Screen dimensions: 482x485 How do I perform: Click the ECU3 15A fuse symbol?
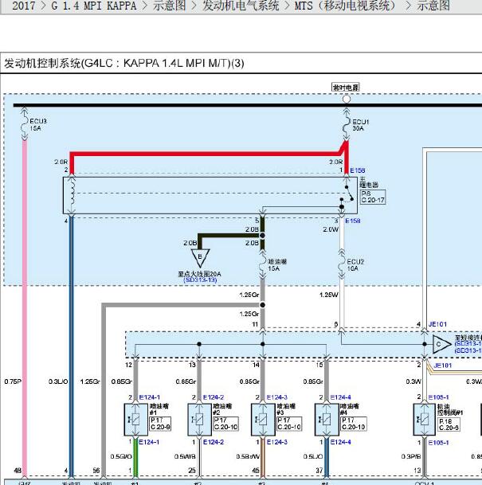pos(24,124)
